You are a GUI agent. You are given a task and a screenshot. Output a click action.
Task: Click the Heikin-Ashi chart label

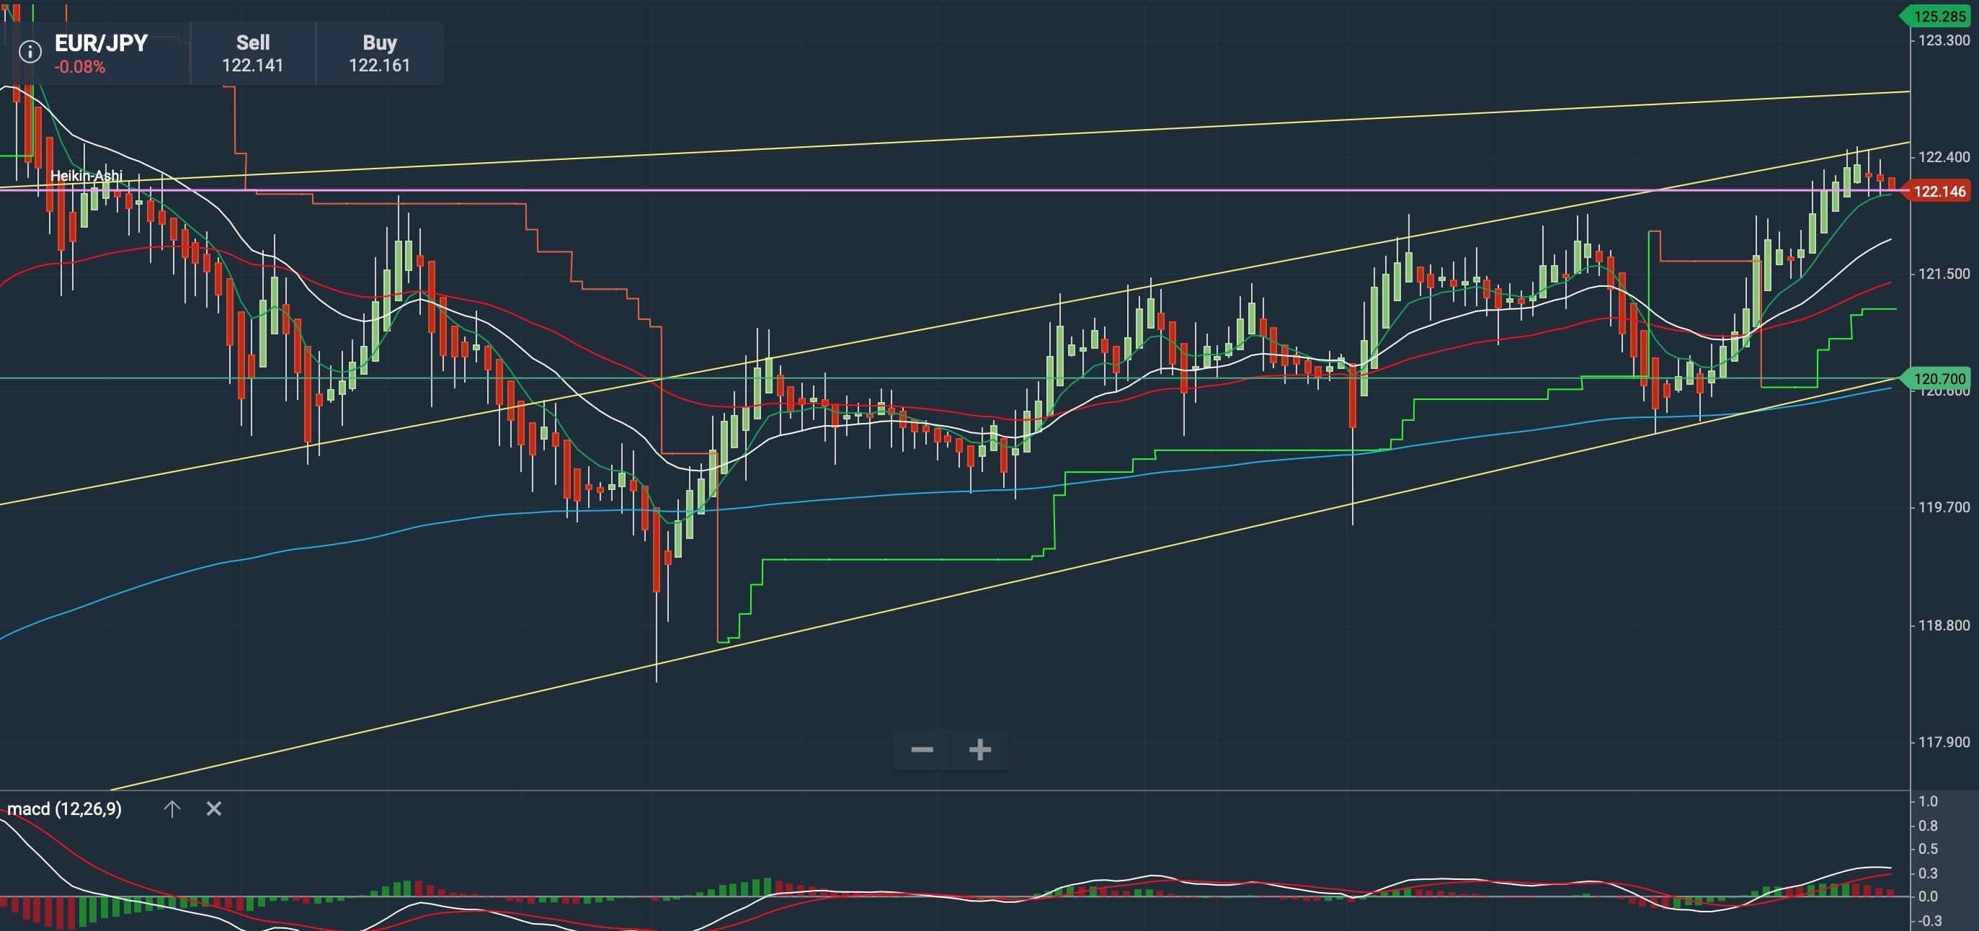pyautogui.click(x=86, y=176)
